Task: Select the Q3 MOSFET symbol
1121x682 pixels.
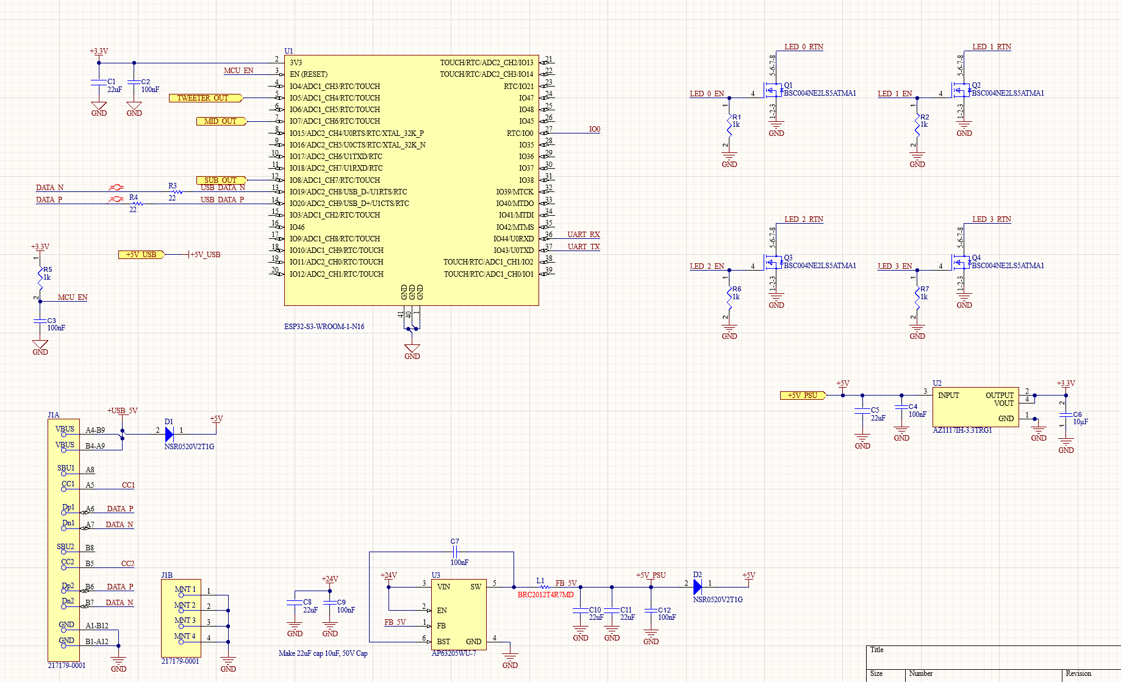Action: pos(772,264)
